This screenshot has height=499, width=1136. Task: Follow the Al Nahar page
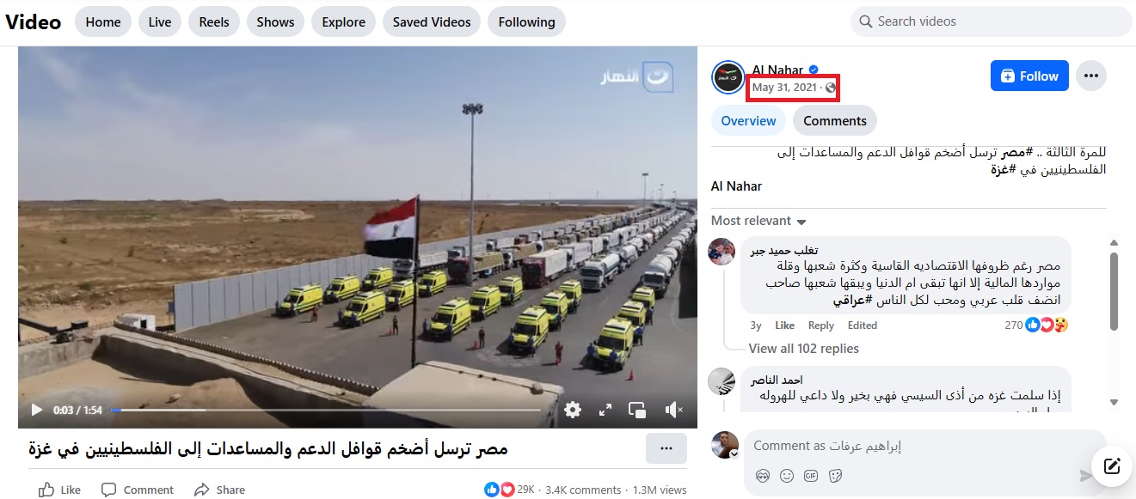(1029, 76)
